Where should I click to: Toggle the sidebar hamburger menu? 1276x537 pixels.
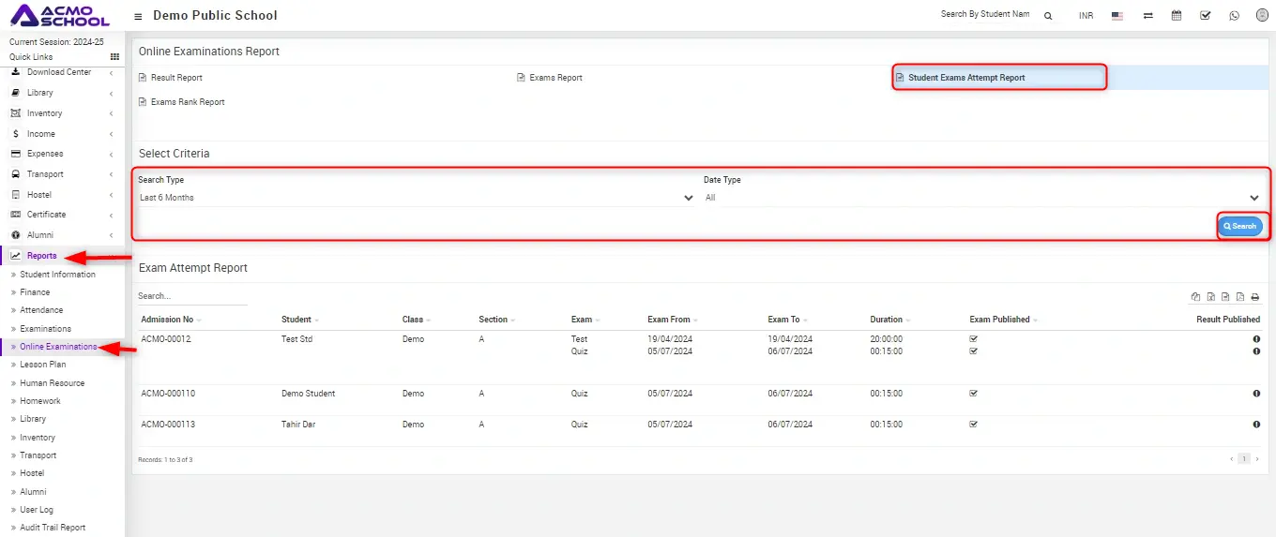tap(139, 16)
